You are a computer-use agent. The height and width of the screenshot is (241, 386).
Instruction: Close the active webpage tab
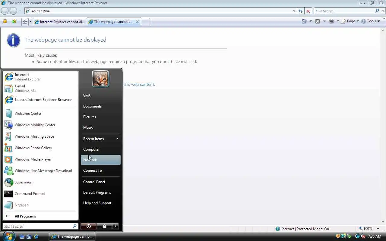click(137, 22)
